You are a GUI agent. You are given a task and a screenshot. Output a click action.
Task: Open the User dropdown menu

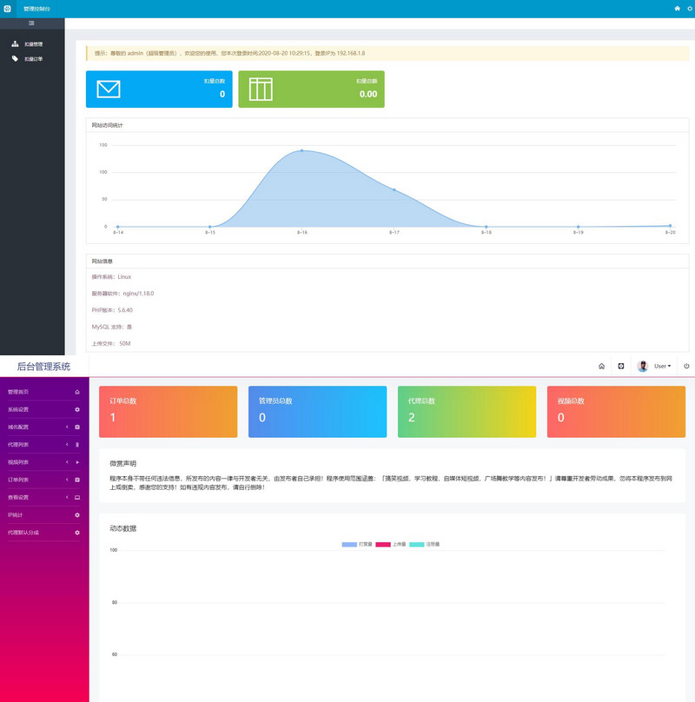(662, 367)
